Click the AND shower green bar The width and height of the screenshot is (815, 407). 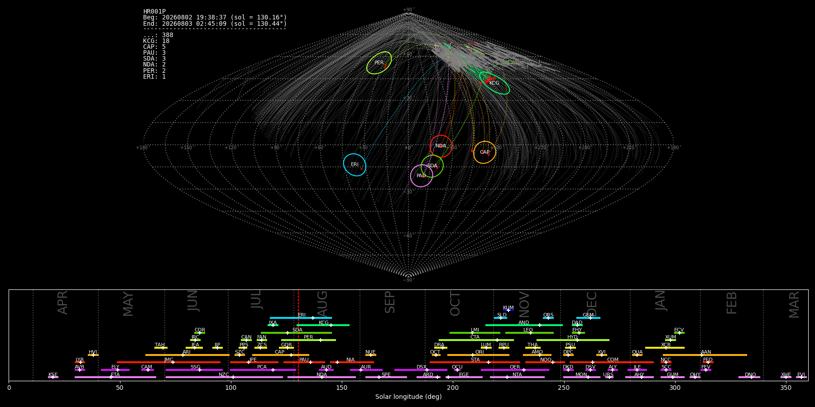(x=524, y=325)
